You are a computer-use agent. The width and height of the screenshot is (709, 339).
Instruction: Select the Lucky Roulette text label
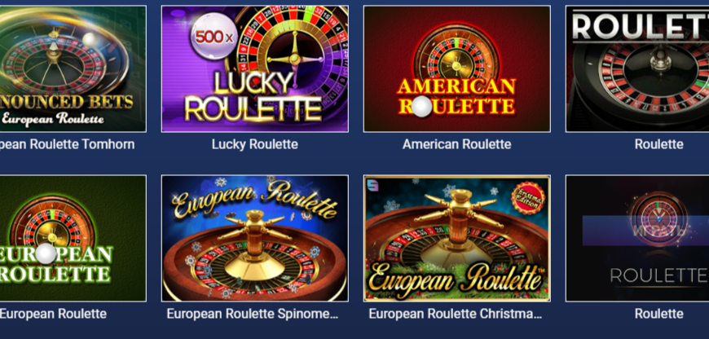255,144
